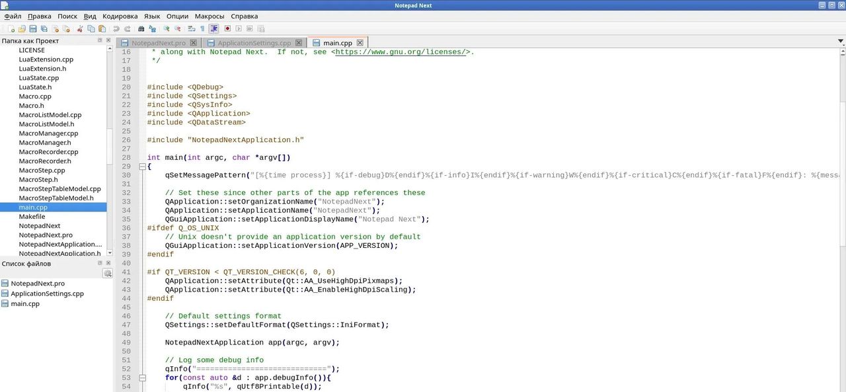The height and width of the screenshot is (392, 846).
Task: Open the Макросы menu
Action: pos(209,16)
